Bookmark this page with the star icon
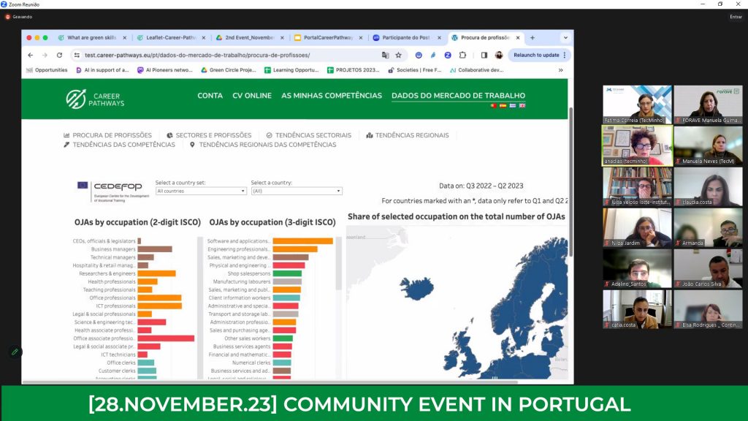This screenshot has width=748, height=421. (x=399, y=55)
